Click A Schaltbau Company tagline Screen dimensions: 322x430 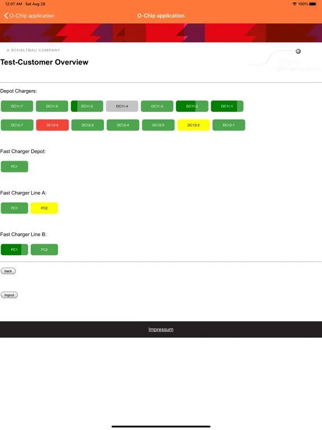click(x=34, y=50)
